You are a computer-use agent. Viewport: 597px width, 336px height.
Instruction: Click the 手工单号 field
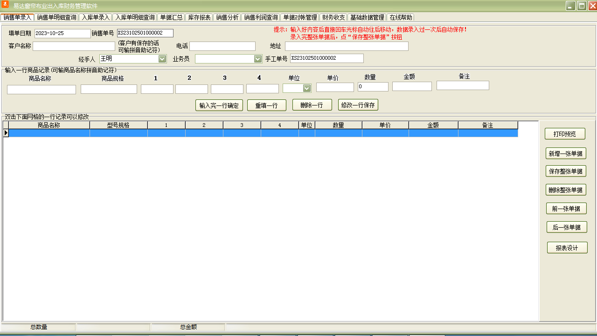pyautogui.click(x=326, y=58)
